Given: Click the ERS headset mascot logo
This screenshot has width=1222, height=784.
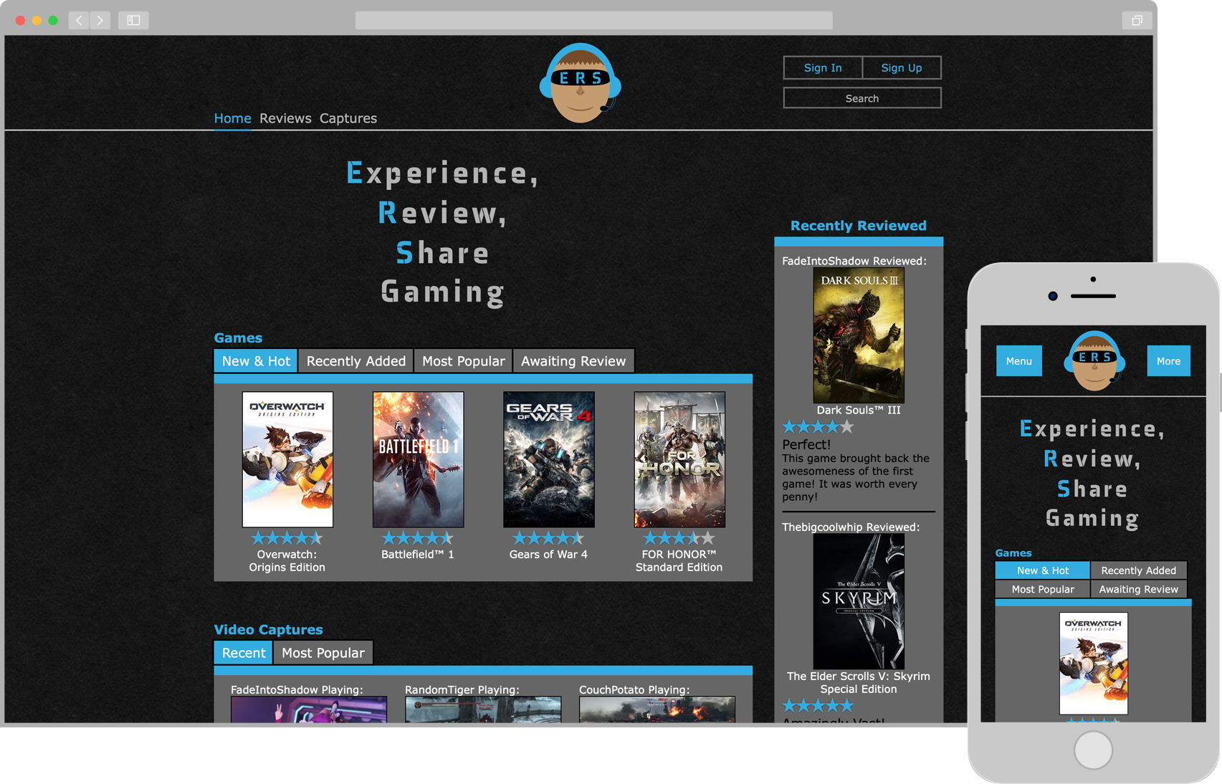Looking at the screenshot, I should point(581,82).
